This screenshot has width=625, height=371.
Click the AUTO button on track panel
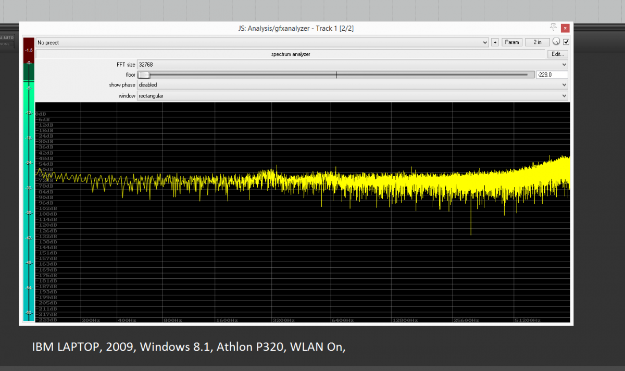pyautogui.click(x=8, y=38)
